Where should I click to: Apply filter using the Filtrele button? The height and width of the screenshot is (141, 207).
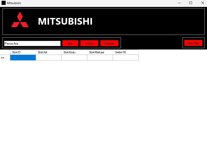click(109, 43)
